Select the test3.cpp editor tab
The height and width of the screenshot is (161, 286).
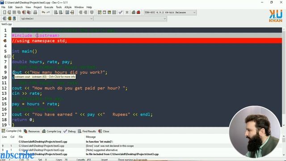pos(7,24)
